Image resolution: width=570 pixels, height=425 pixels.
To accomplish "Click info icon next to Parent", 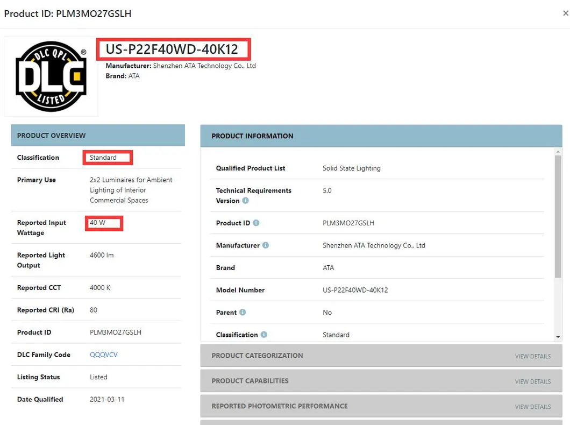I will tap(243, 313).
